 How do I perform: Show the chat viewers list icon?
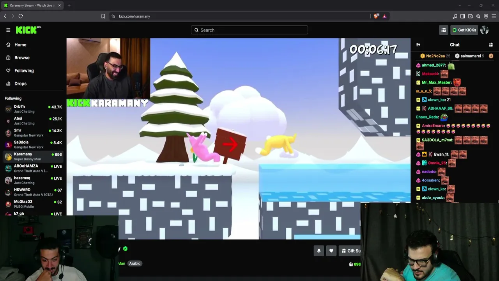pos(491,45)
